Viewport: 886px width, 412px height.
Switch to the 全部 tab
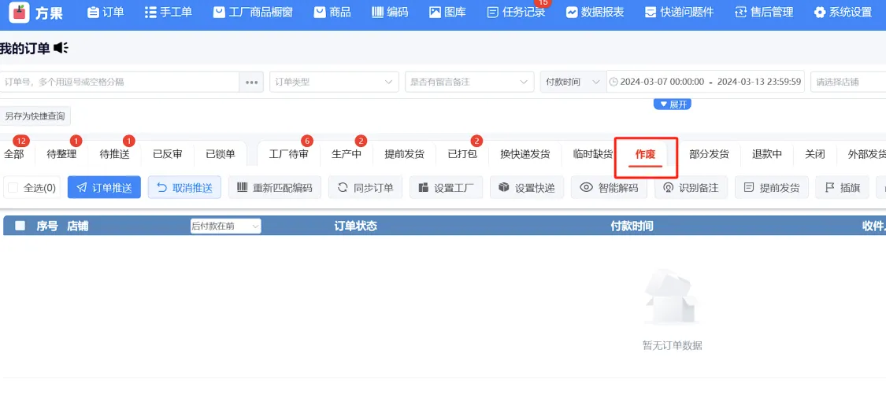coord(14,154)
